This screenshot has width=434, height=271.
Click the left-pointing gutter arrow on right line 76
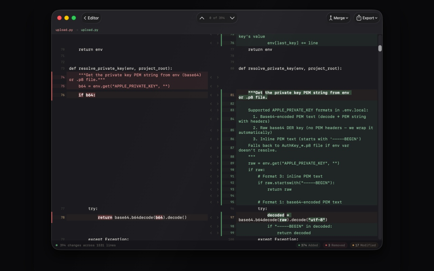point(211,43)
